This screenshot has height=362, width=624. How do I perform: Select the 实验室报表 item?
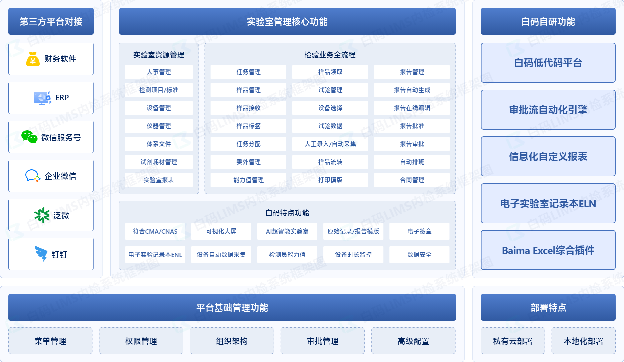point(159,180)
